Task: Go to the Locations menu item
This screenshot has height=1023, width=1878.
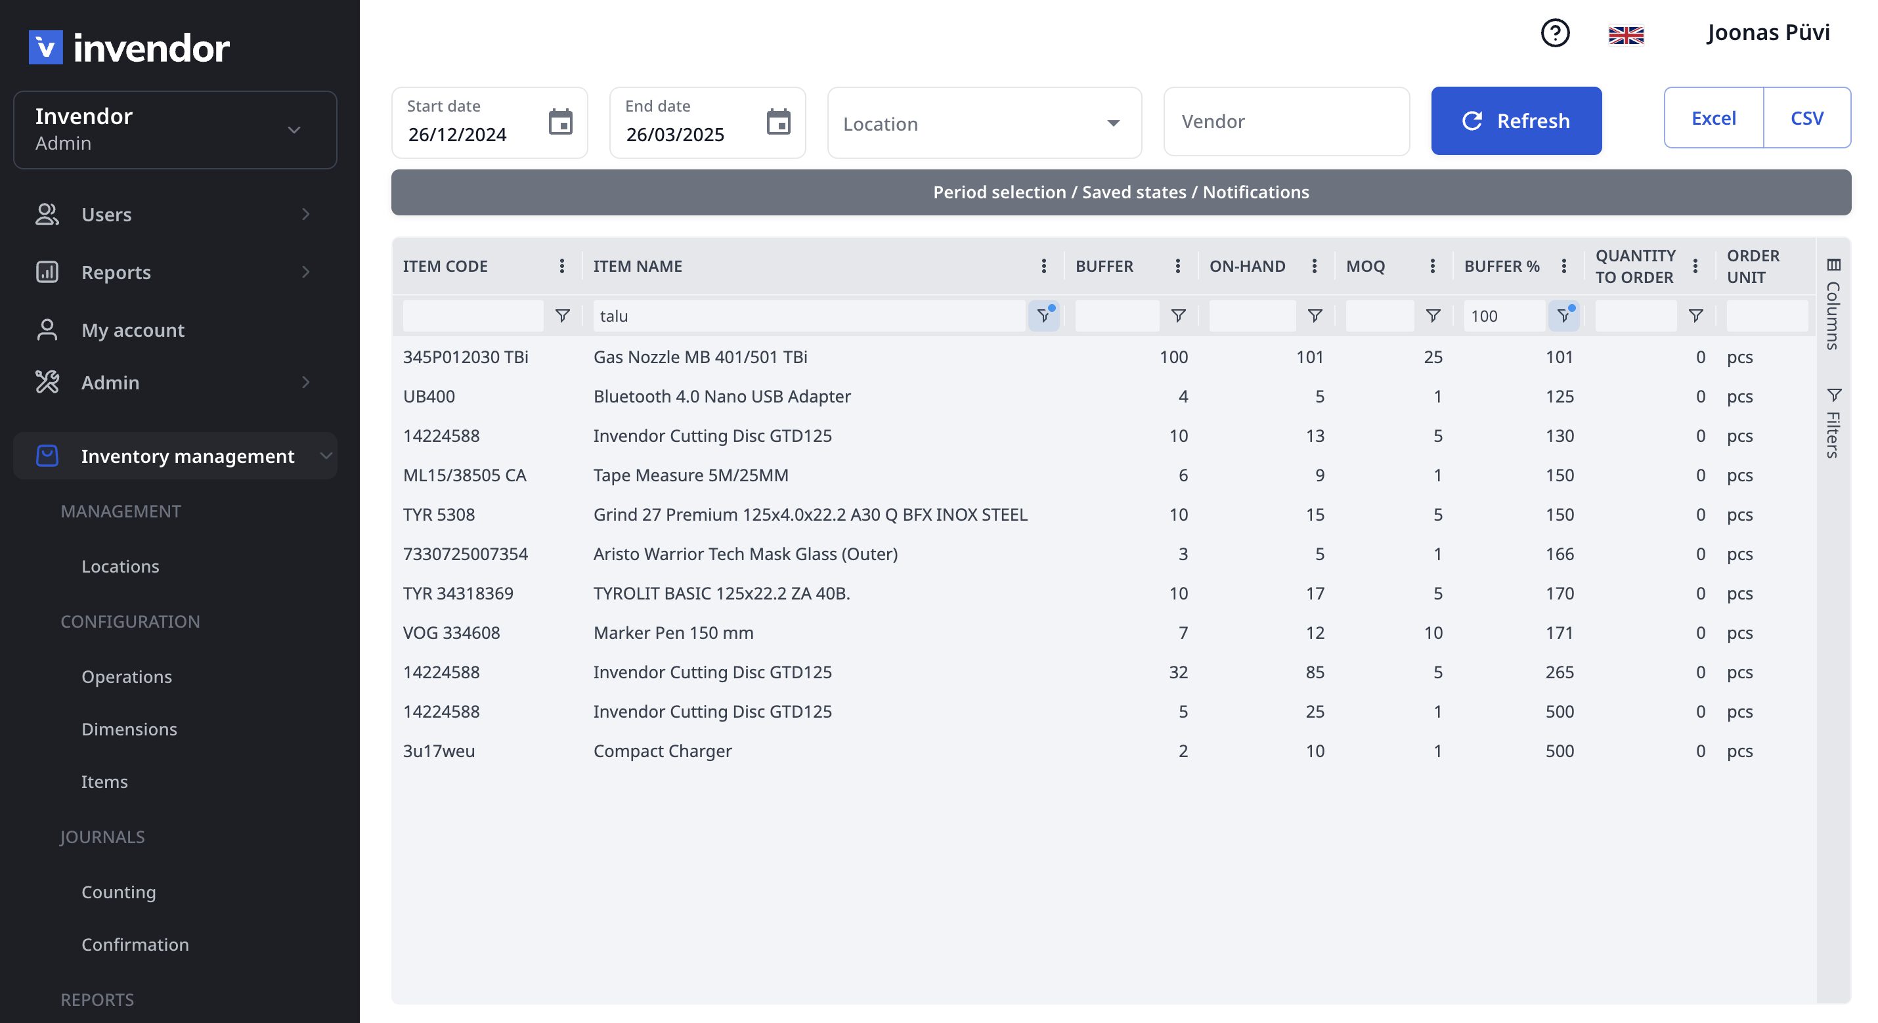Action: [x=120, y=566]
